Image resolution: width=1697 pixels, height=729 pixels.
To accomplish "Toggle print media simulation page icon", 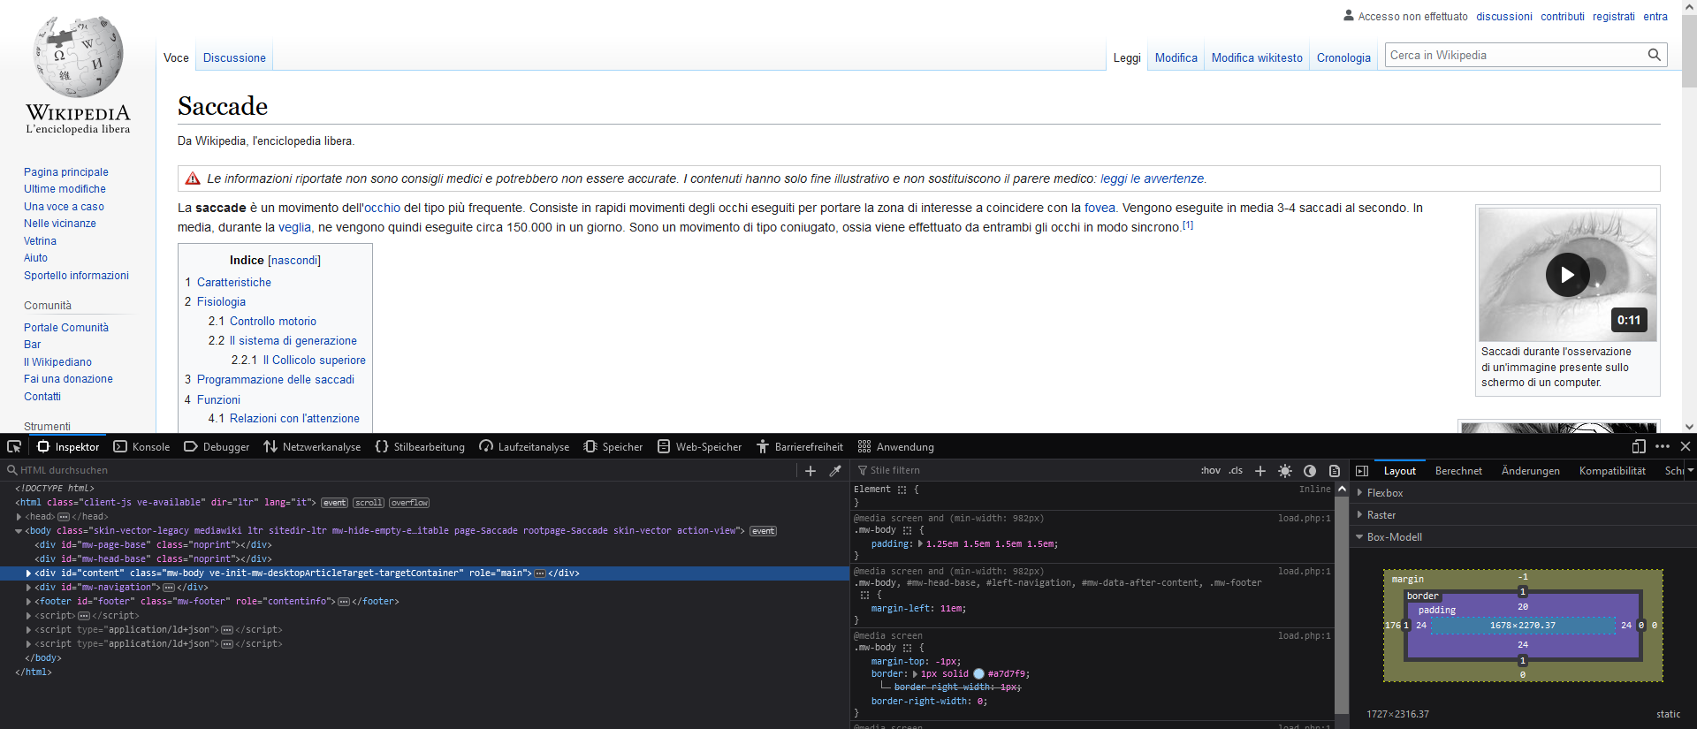I will pos(1335,471).
